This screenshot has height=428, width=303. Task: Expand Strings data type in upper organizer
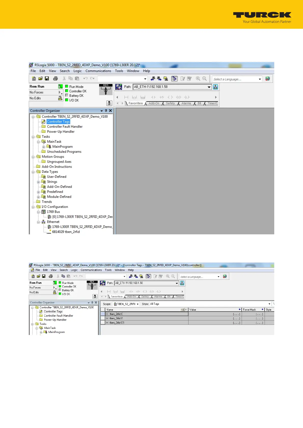[38, 182]
